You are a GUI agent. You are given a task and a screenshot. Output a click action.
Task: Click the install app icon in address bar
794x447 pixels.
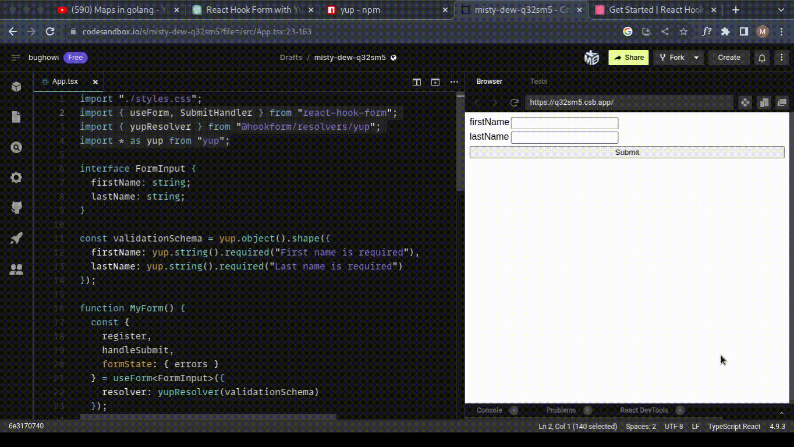(x=646, y=32)
